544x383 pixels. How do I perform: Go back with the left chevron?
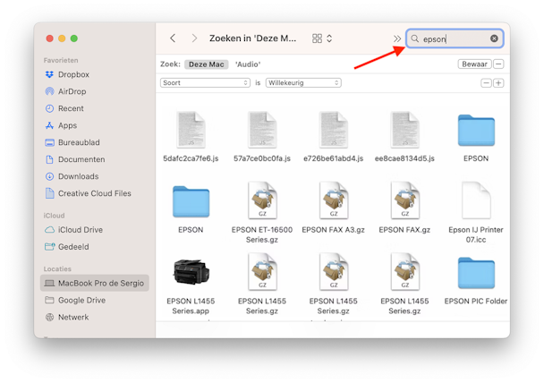pos(173,38)
